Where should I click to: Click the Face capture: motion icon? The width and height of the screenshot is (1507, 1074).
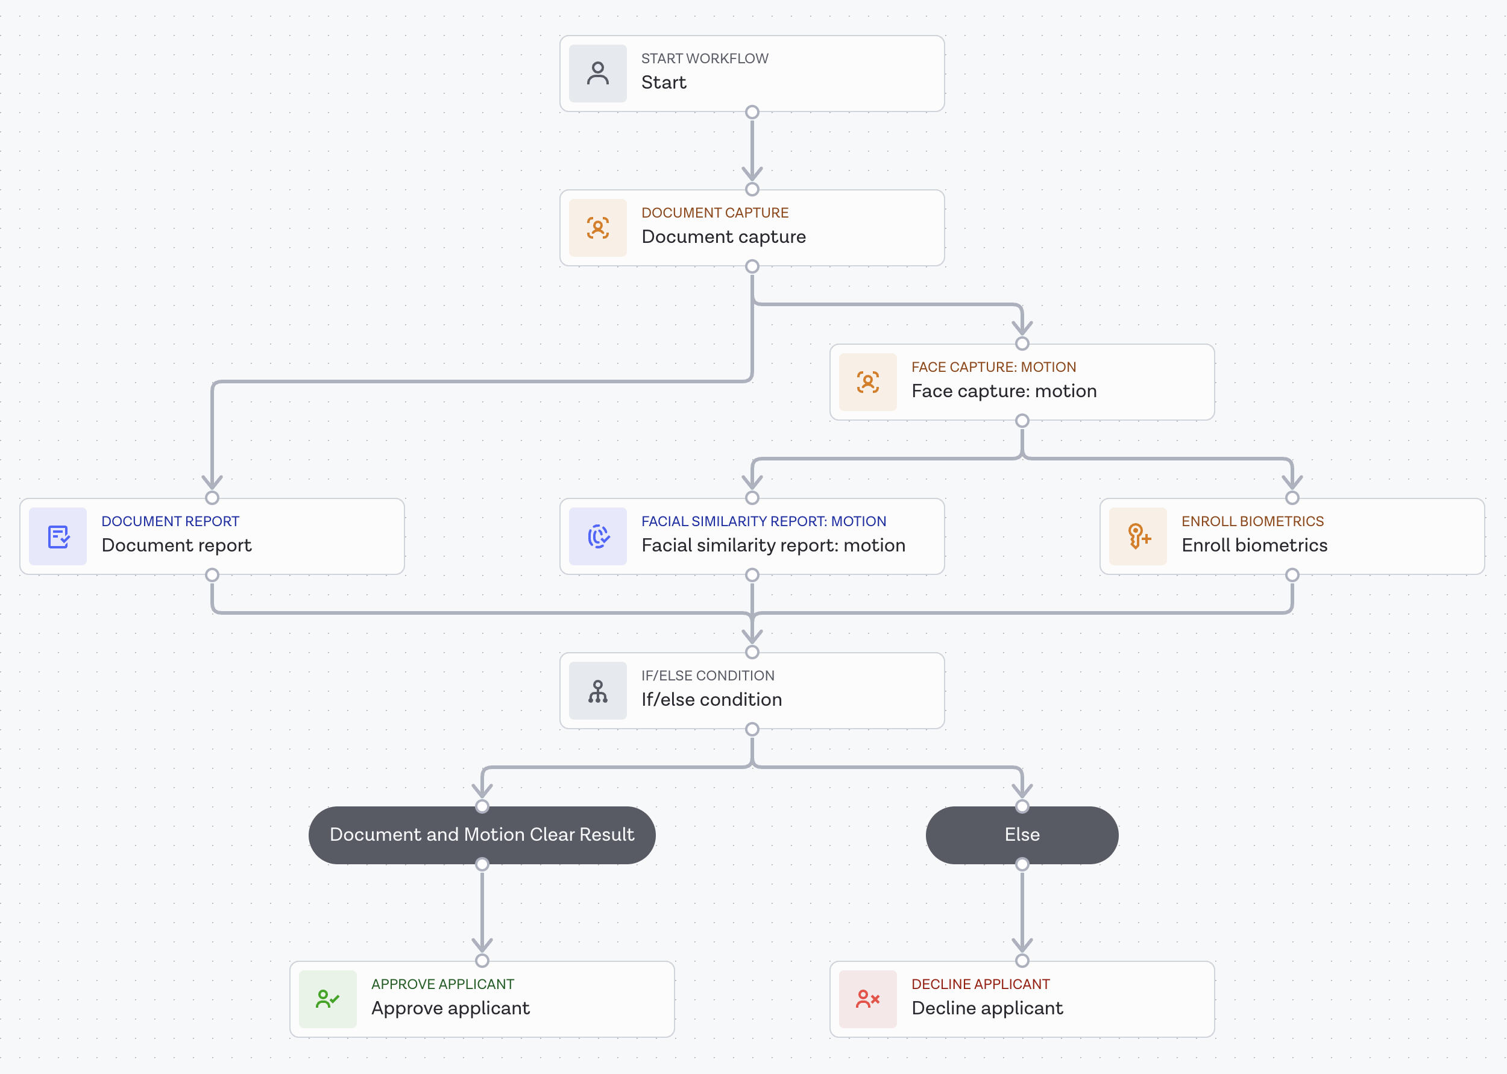coord(867,382)
